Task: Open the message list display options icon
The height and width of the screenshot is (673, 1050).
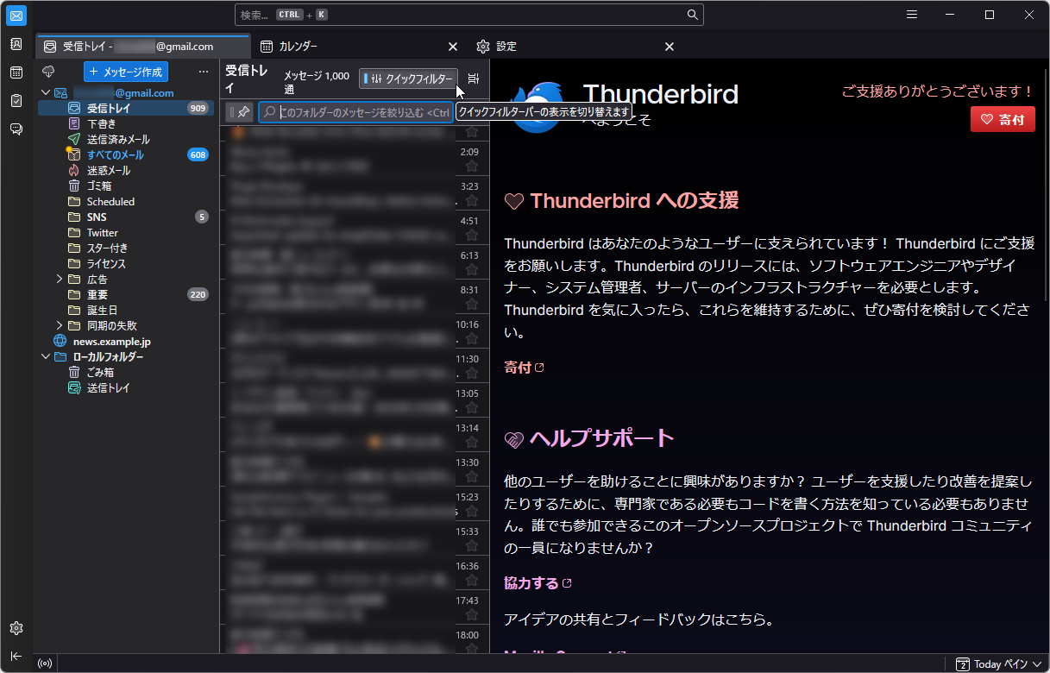Action: (x=472, y=78)
